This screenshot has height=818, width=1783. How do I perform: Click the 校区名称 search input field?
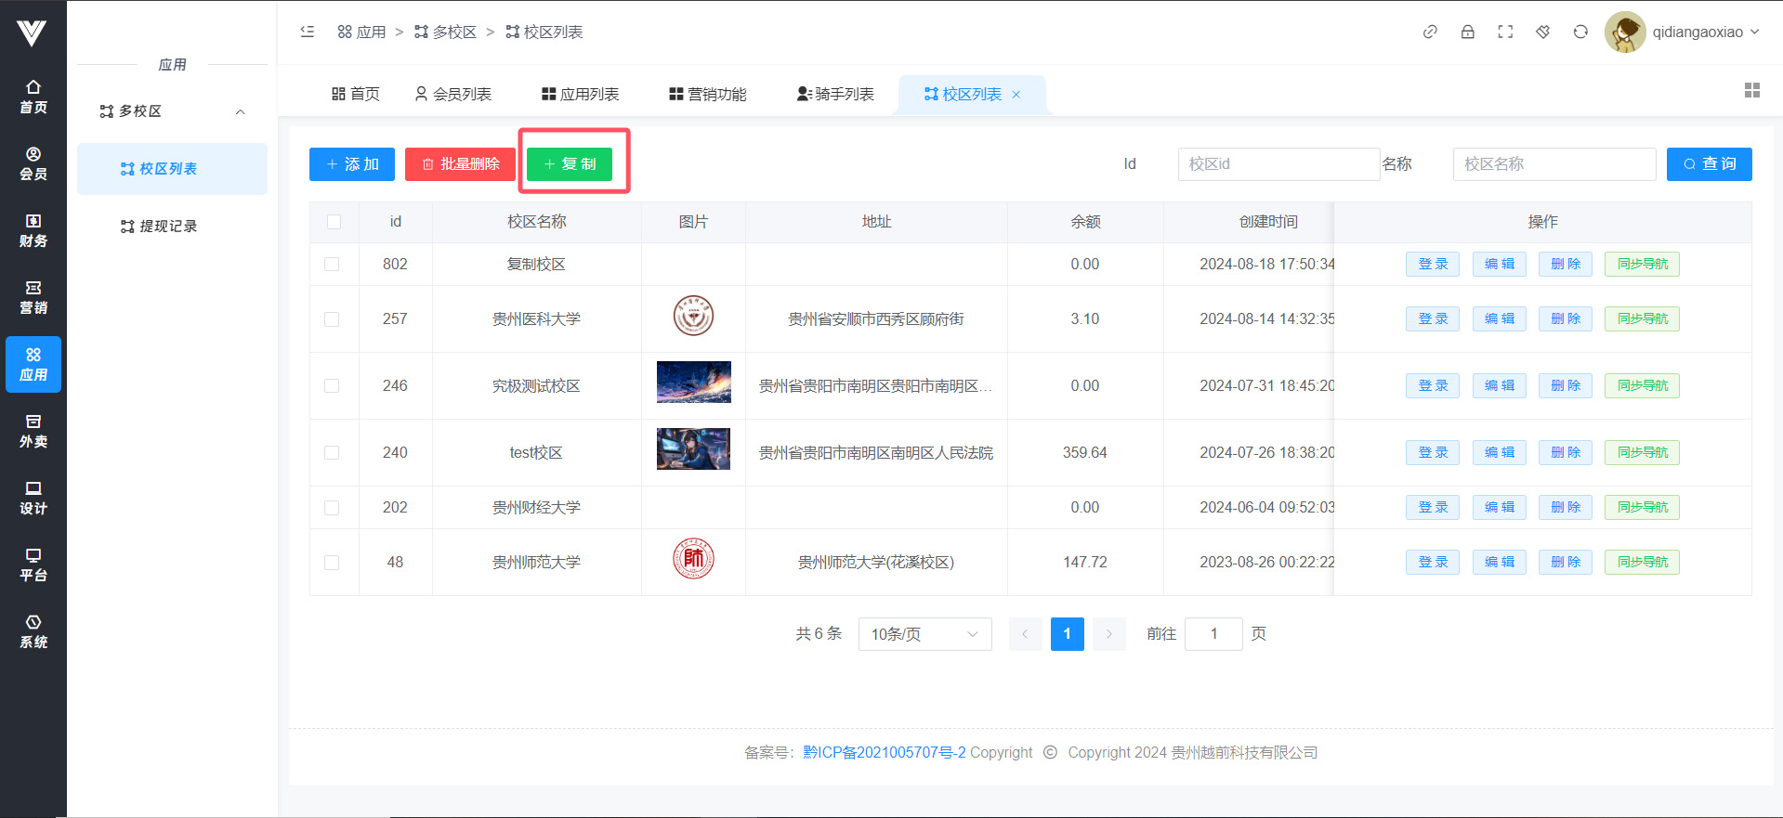[1554, 164]
